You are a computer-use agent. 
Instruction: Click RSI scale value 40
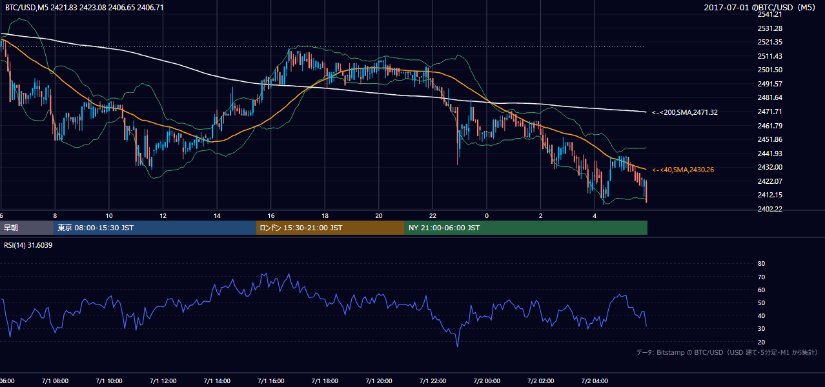pos(761,316)
